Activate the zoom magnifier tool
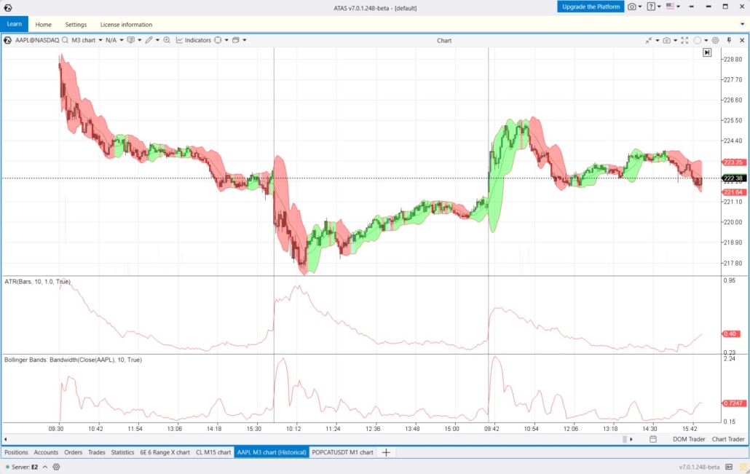This screenshot has width=750, height=474. click(x=167, y=40)
